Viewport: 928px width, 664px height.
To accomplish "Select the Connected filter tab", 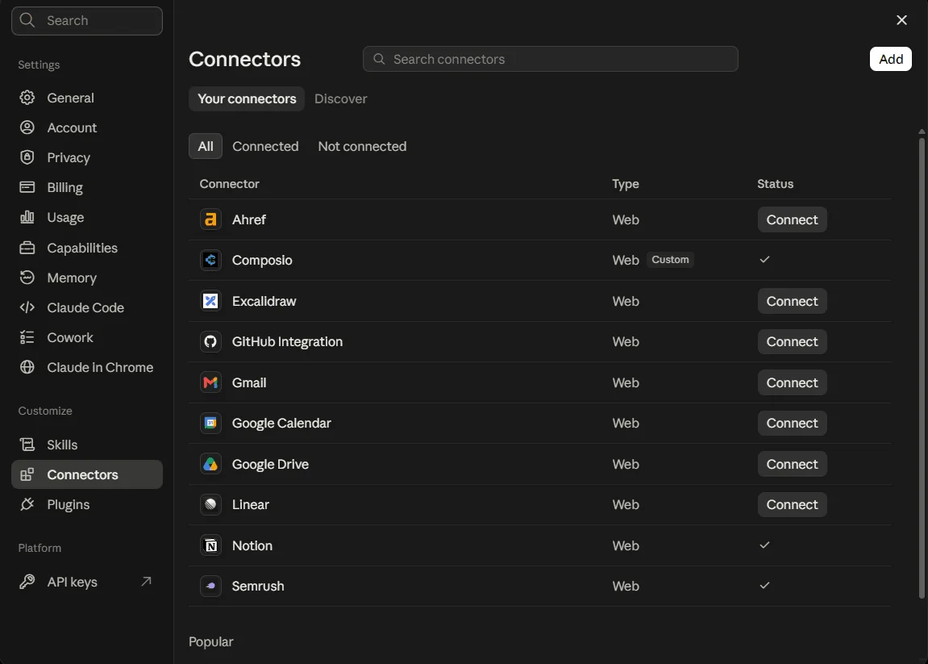I will 265,146.
